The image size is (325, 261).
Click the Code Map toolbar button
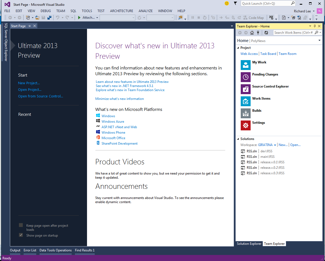click(253, 18)
